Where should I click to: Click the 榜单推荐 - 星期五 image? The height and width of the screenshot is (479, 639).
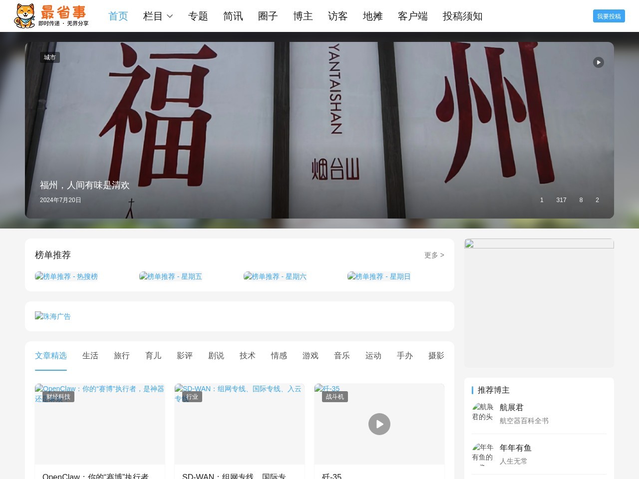[171, 276]
